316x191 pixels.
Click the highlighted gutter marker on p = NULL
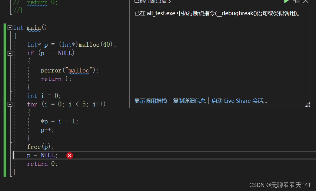click(x=14, y=155)
